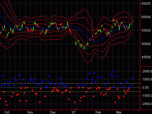This screenshot has width=152, height=114.
Task: Select the 07 year label on the time axis
Action: [74, 112]
